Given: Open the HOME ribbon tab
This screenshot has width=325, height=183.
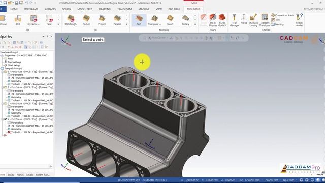Looking at the screenshot, I should click(14, 9).
